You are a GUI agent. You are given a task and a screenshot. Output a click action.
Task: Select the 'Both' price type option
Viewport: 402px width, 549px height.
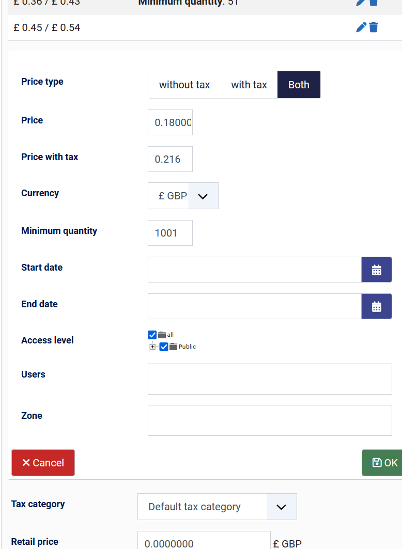point(299,85)
